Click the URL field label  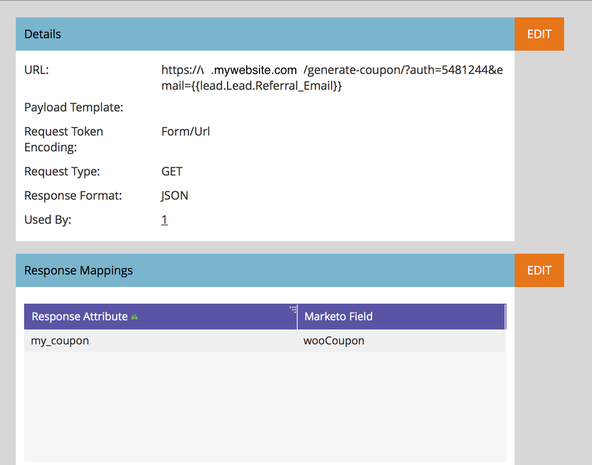[36, 70]
